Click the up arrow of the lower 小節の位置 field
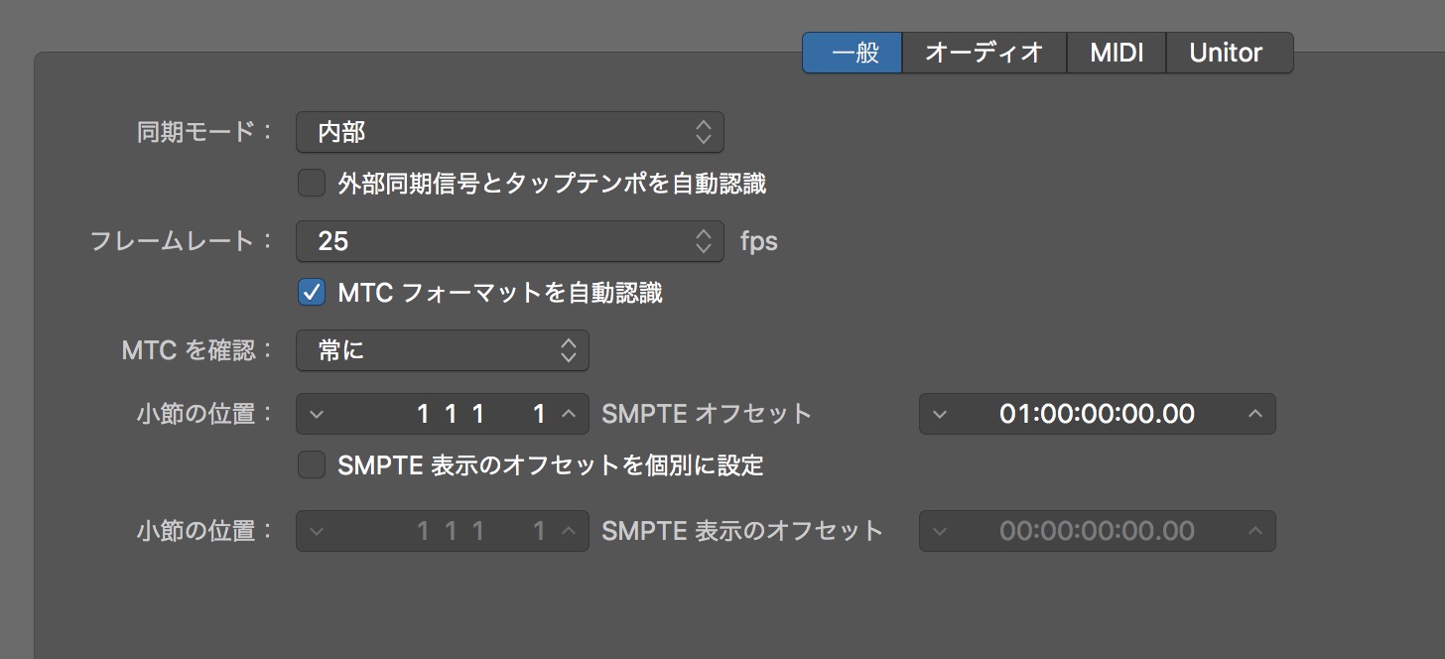This screenshot has width=1445, height=659. point(569,531)
